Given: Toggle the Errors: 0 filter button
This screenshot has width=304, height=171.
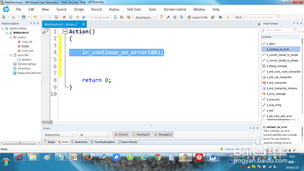Looking at the screenshot, I should point(121,134).
